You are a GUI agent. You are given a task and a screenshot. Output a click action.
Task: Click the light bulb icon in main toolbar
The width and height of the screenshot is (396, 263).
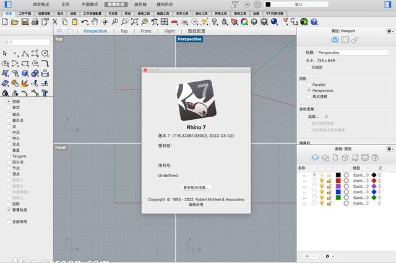[x=215, y=22]
